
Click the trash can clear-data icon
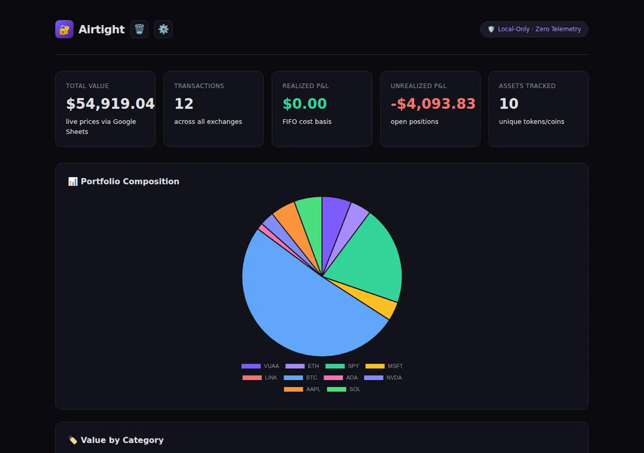coord(139,29)
